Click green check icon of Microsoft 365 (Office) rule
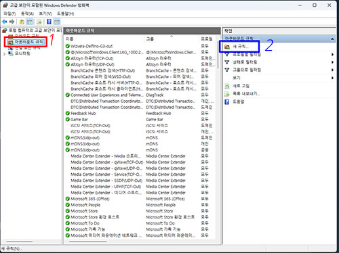This screenshot has width=339, height=253. click(67, 199)
